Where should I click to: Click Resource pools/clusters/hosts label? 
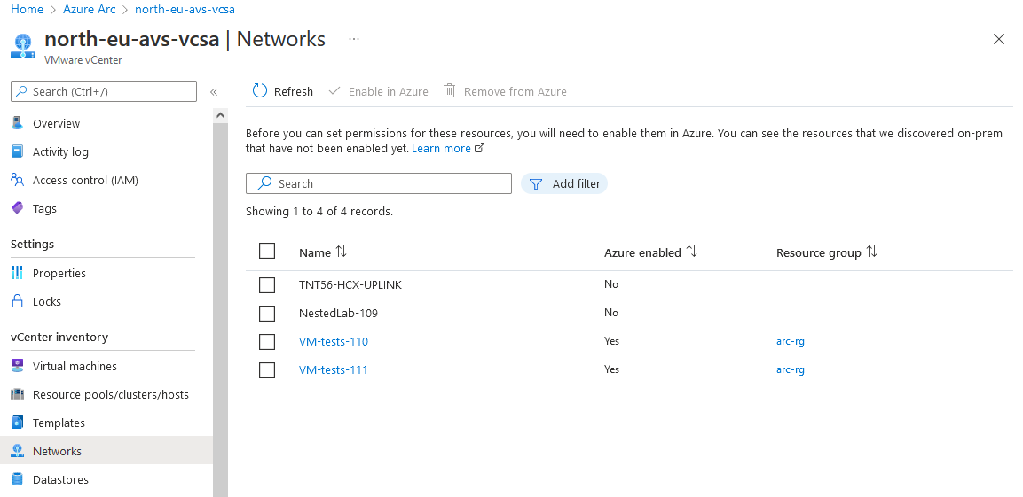(x=111, y=395)
